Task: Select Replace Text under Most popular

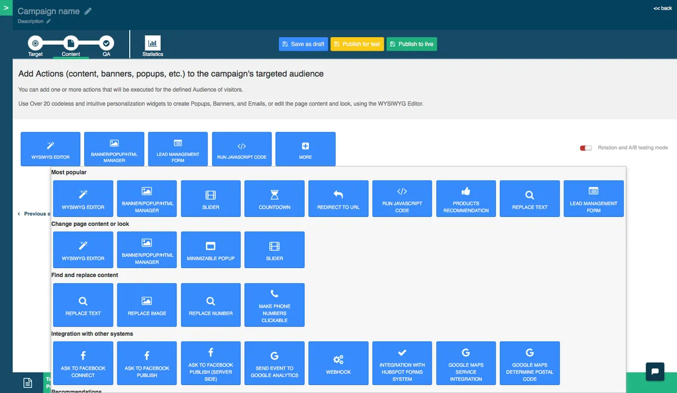Action: 530,199
